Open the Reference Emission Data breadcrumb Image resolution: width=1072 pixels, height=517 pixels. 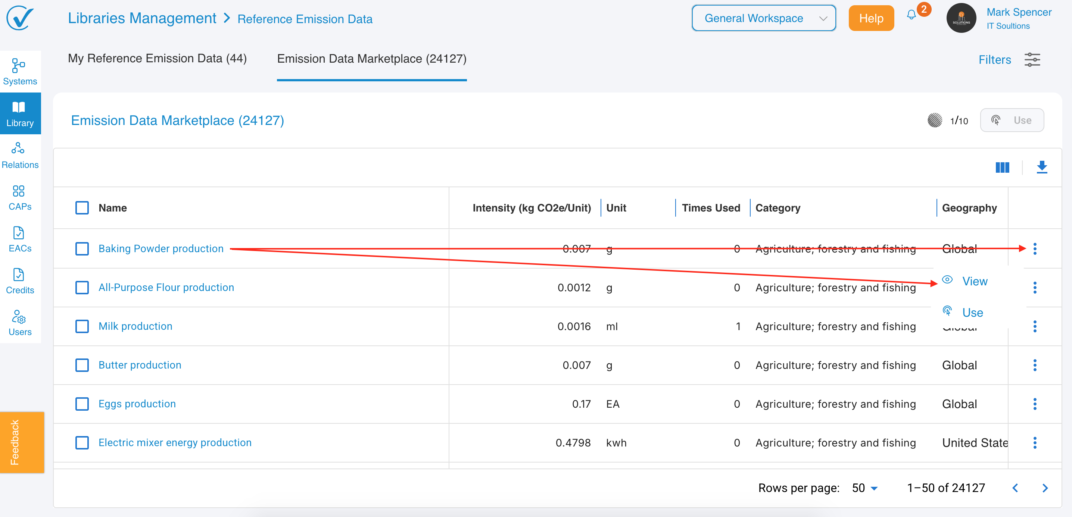pos(305,19)
